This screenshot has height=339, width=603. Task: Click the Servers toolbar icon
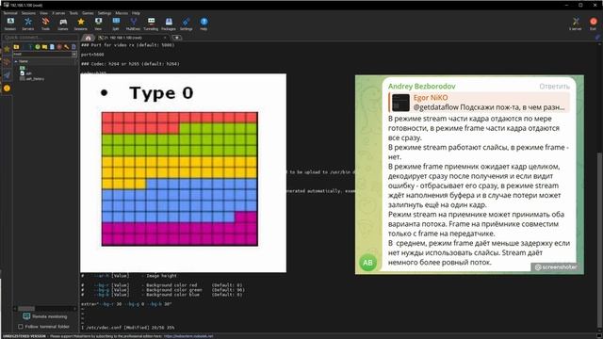click(x=27, y=24)
